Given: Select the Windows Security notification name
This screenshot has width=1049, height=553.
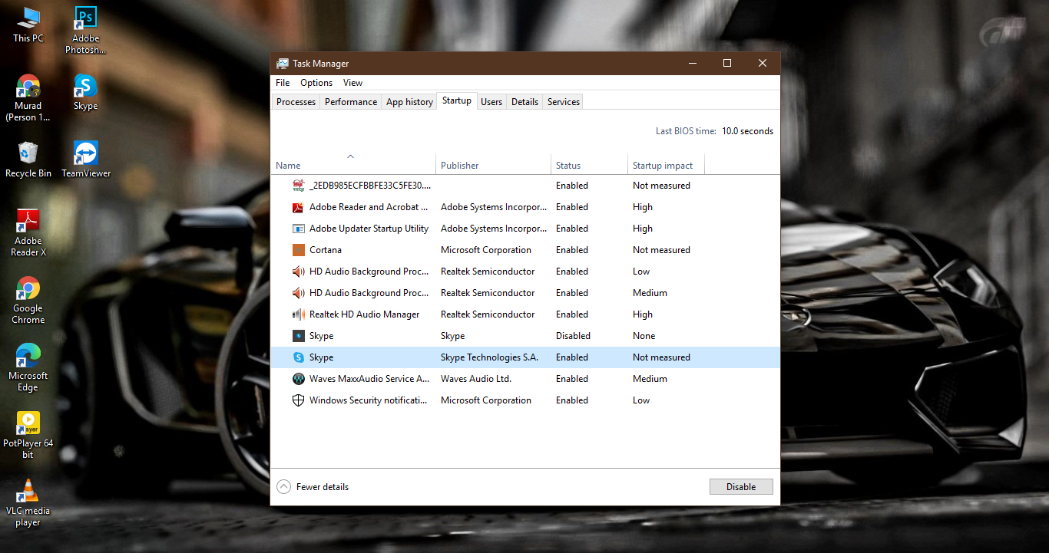Looking at the screenshot, I should pos(368,400).
